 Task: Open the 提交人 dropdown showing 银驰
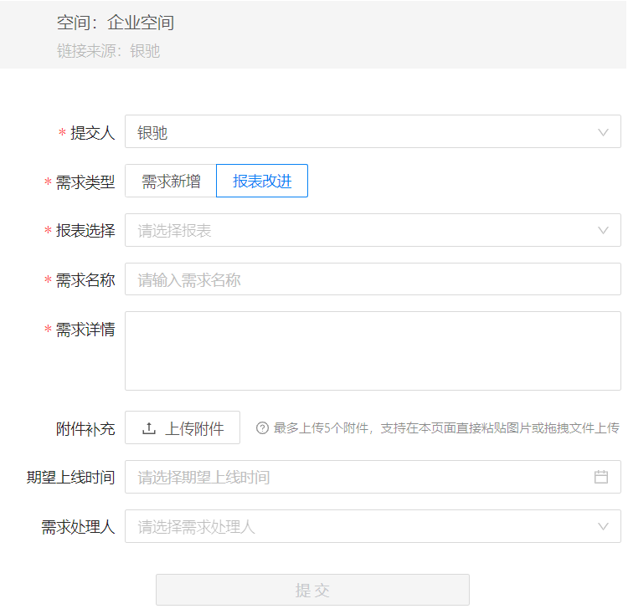click(x=360, y=132)
